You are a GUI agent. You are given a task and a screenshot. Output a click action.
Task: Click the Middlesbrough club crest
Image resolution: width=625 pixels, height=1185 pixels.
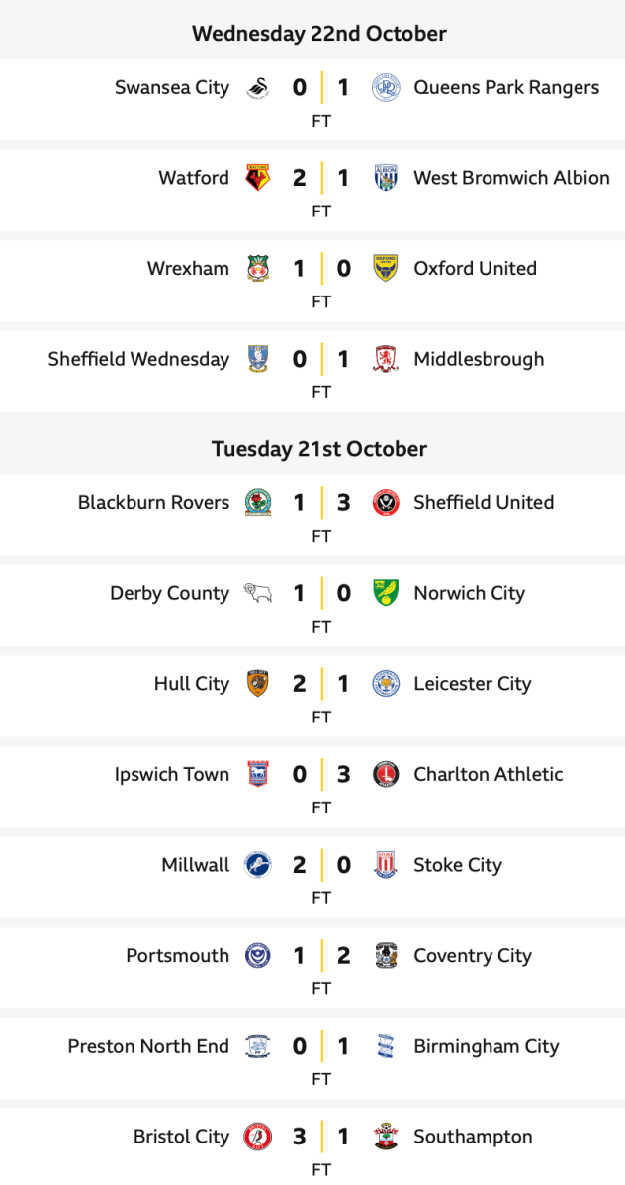385,360
